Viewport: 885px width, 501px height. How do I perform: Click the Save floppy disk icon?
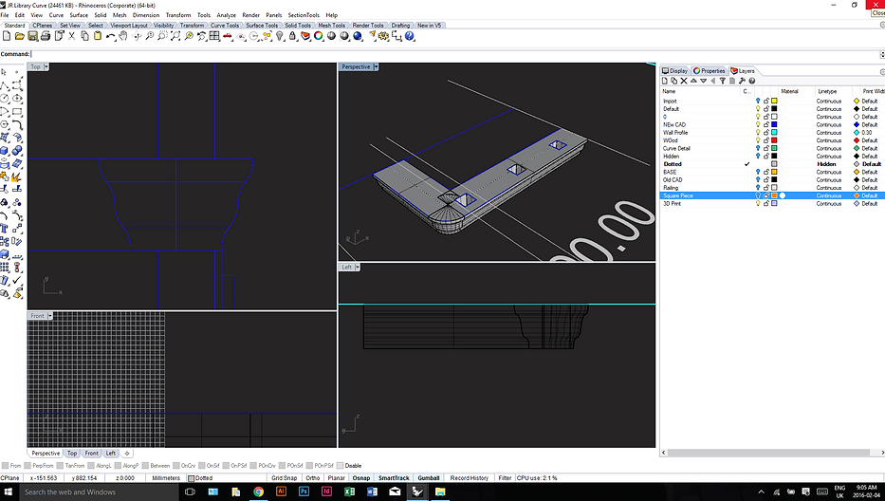(33, 36)
